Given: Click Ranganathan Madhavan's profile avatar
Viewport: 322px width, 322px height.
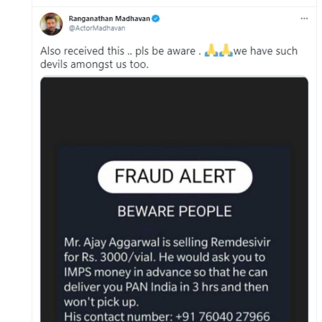Looking at the screenshot, I should (51, 24).
